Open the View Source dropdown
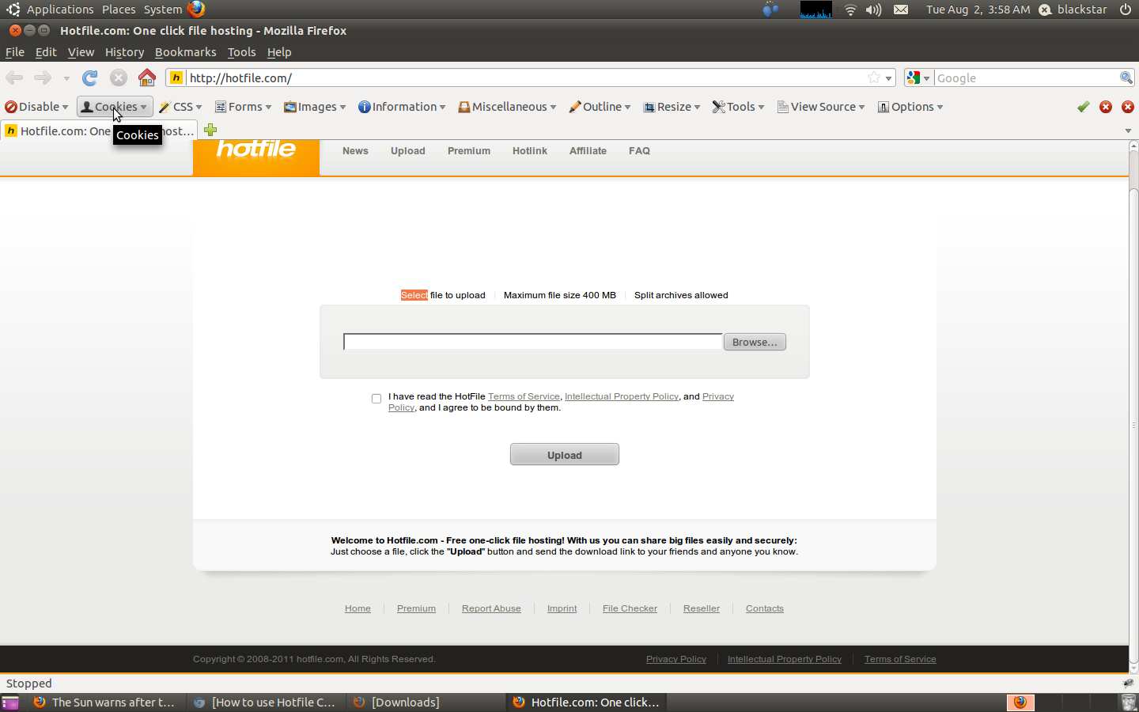1139x712 pixels. pos(821,107)
